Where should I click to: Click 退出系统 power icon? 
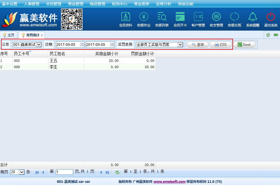[271, 17]
